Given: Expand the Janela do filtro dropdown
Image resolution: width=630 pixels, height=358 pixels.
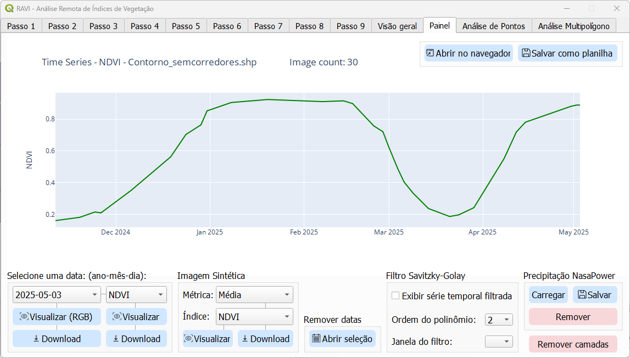Looking at the screenshot, I should (x=498, y=342).
